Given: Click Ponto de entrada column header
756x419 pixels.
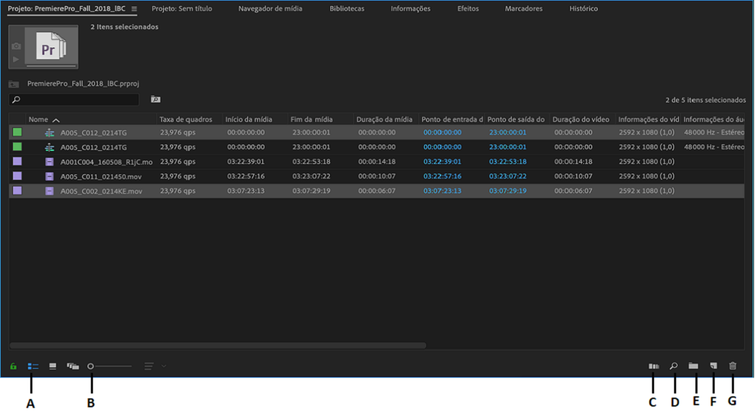Looking at the screenshot, I should pyautogui.click(x=452, y=120).
